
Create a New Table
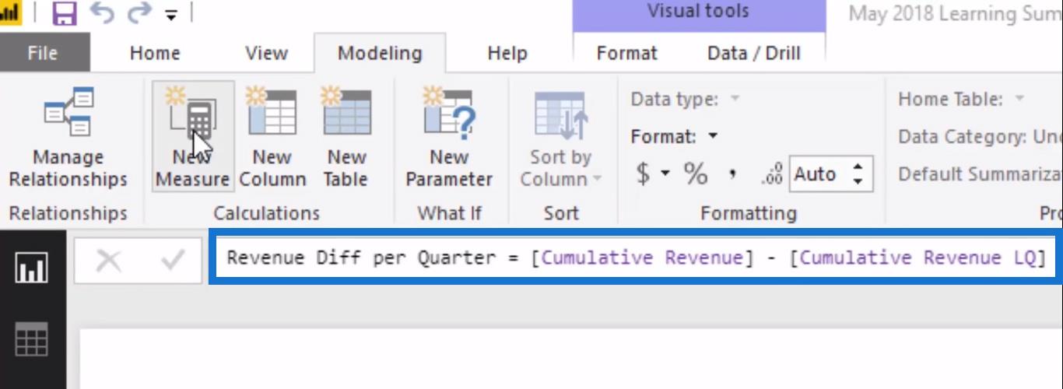(x=346, y=137)
